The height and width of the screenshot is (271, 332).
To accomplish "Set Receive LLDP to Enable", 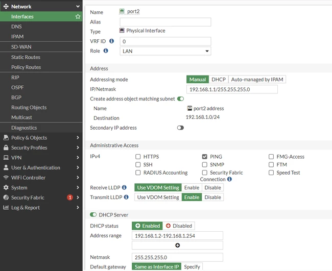I will click(x=192, y=187).
